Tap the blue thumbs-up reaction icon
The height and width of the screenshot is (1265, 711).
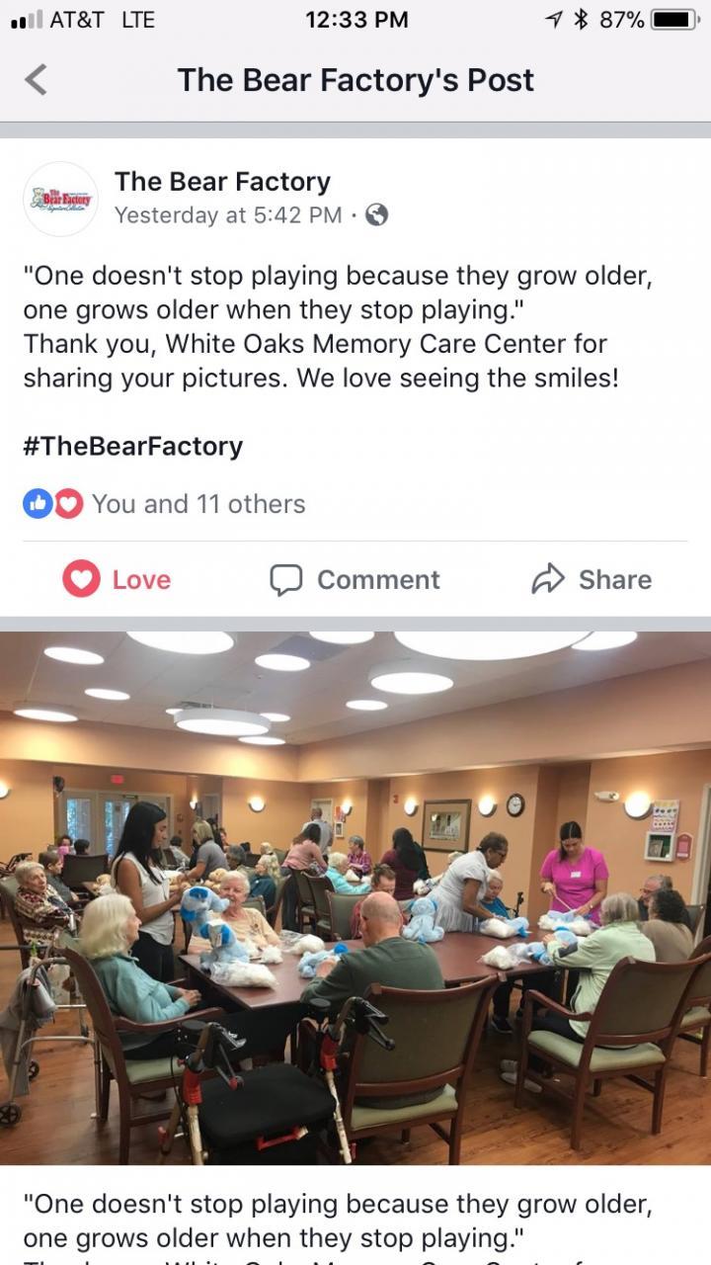click(38, 504)
